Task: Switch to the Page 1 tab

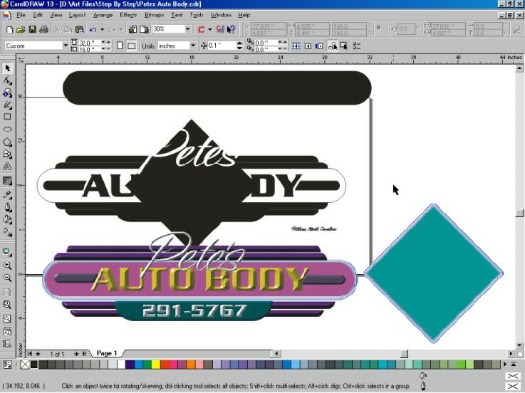Action: (107, 353)
